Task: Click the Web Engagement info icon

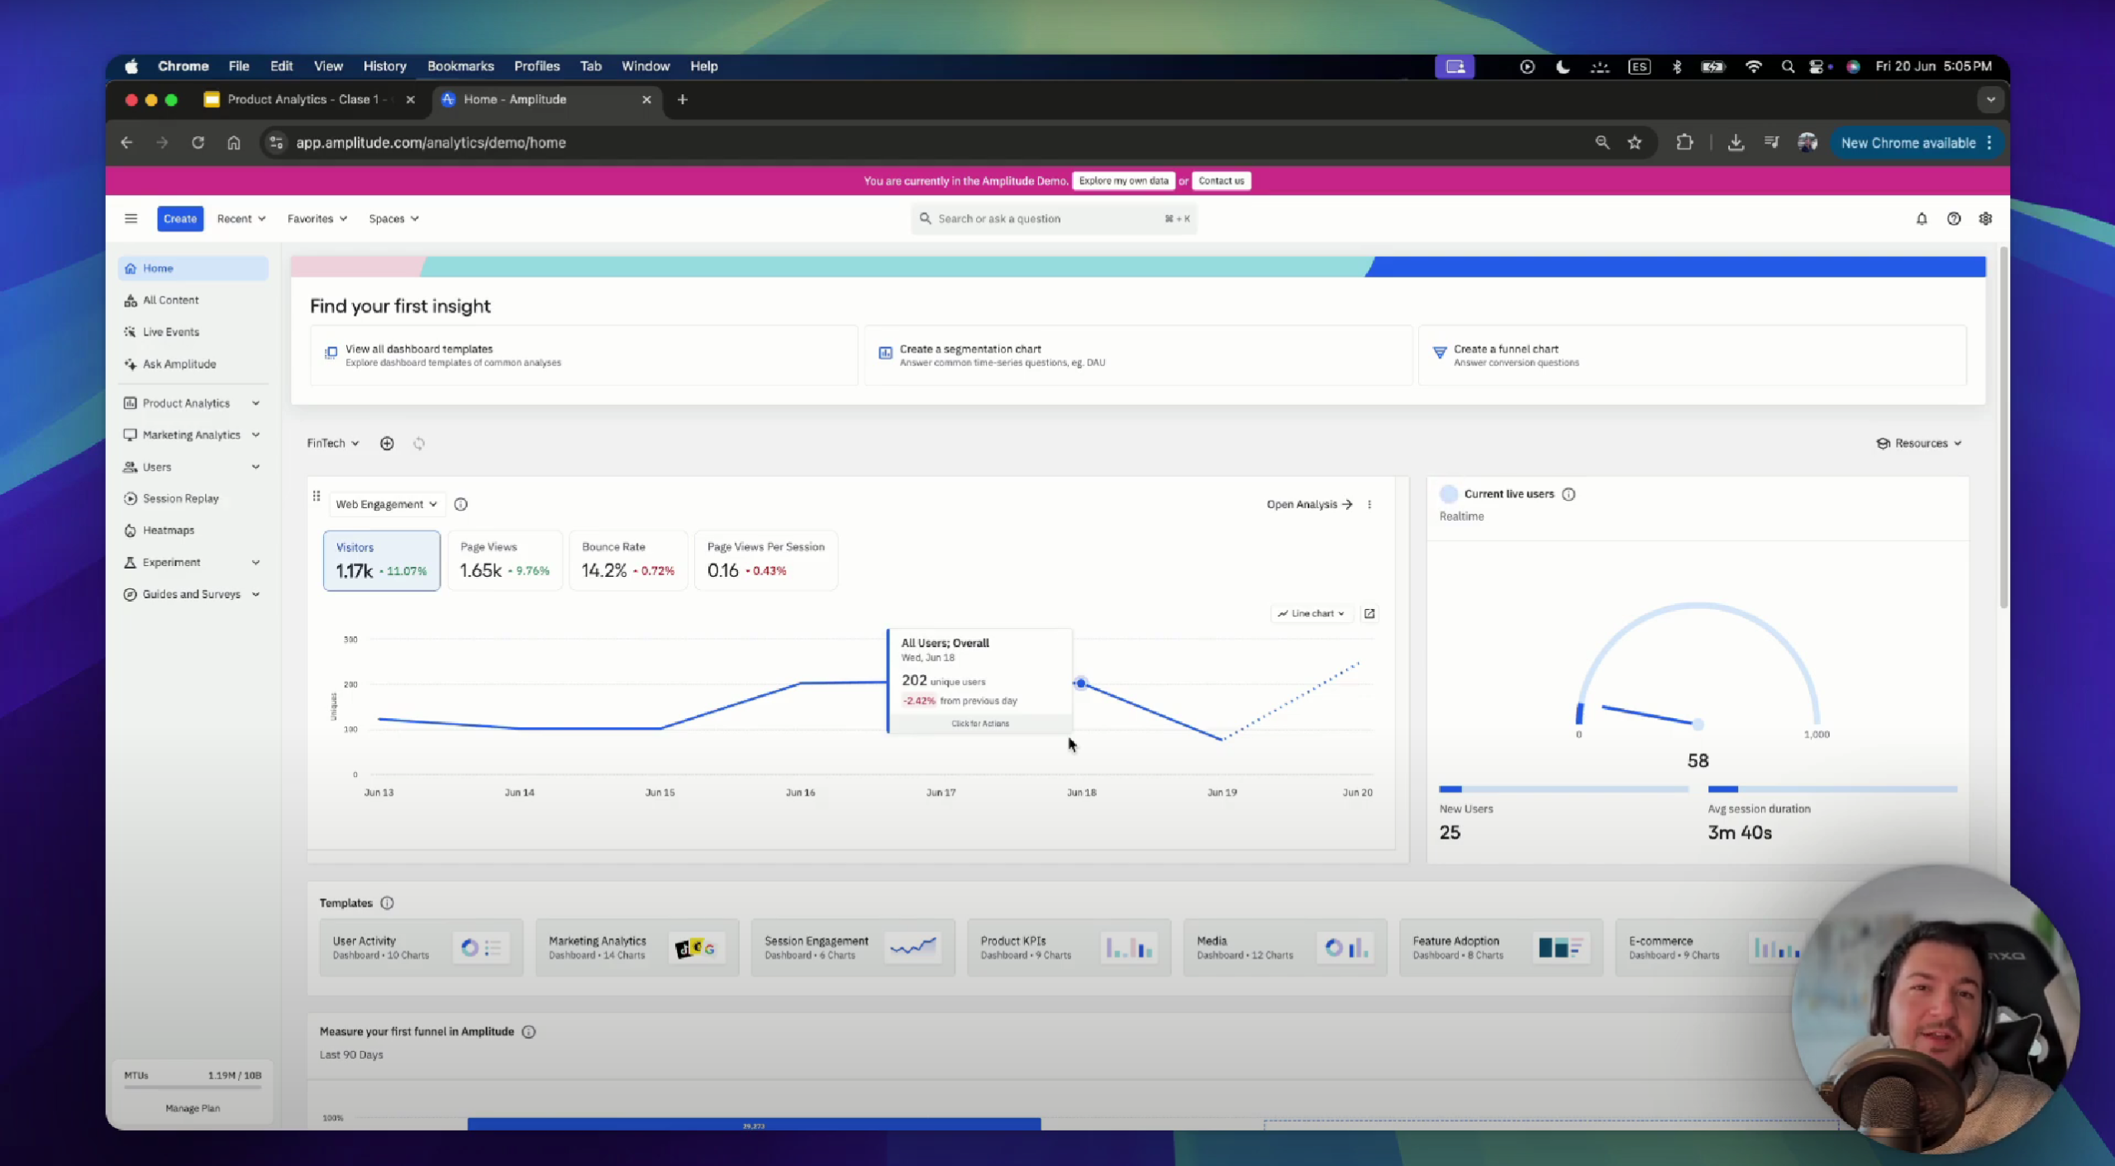Action: coord(461,504)
